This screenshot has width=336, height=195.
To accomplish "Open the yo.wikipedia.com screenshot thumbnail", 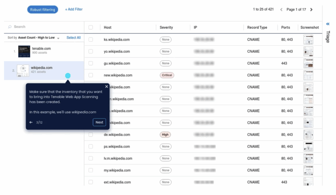I will pos(308,51).
